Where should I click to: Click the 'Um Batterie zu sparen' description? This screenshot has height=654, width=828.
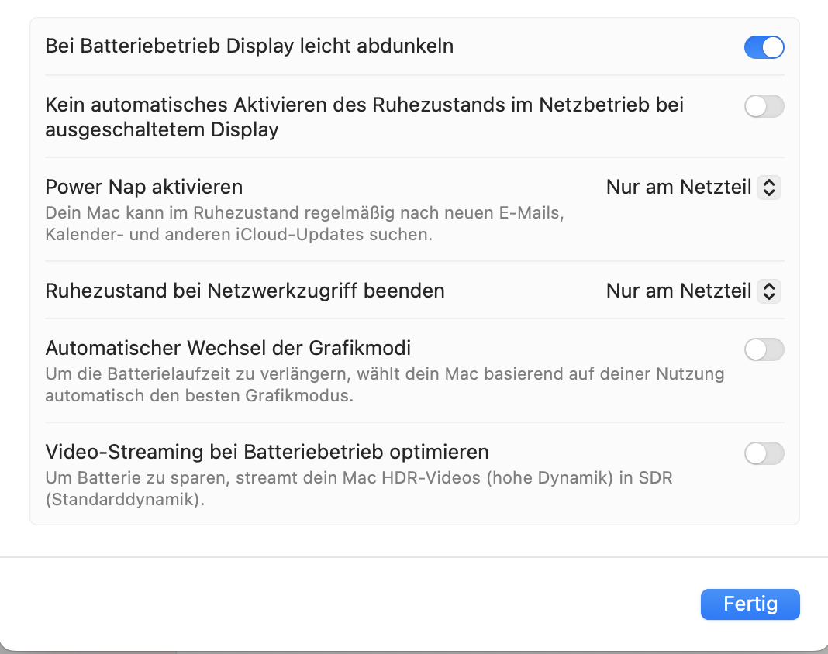359,488
